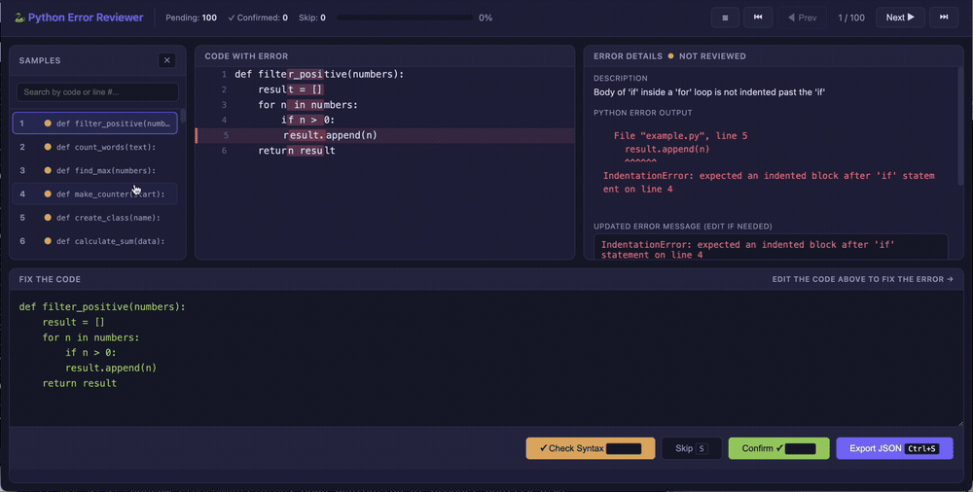Click the Skip: 0 counter in header
This screenshot has width=973, height=492.
[x=312, y=18]
